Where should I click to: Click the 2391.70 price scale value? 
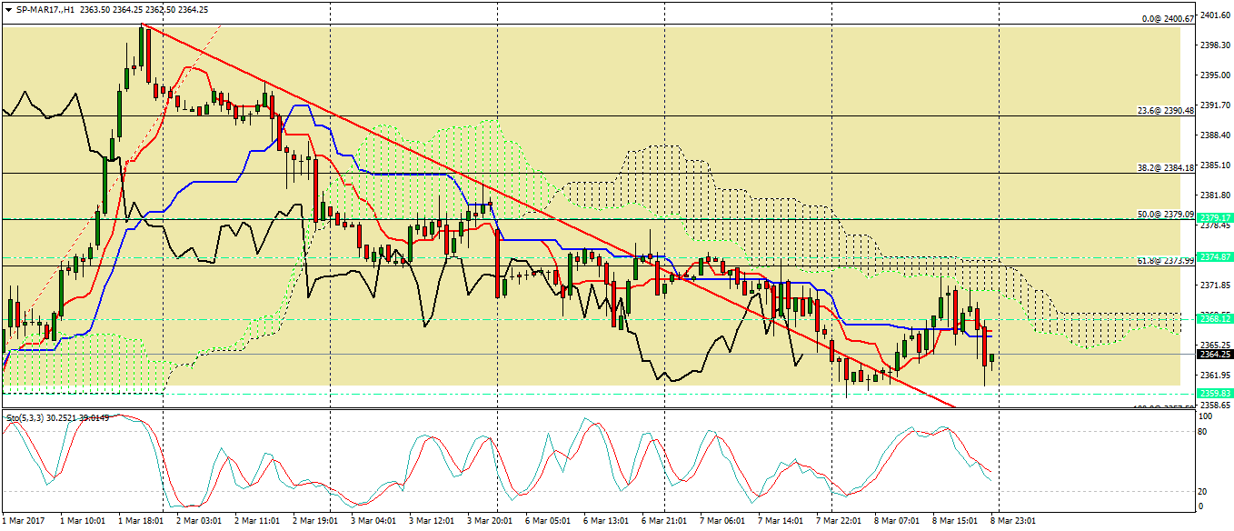pyautogui.click(x=1215, y=105)
